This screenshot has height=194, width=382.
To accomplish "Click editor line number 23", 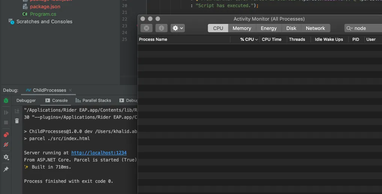I will click(124, 26).
